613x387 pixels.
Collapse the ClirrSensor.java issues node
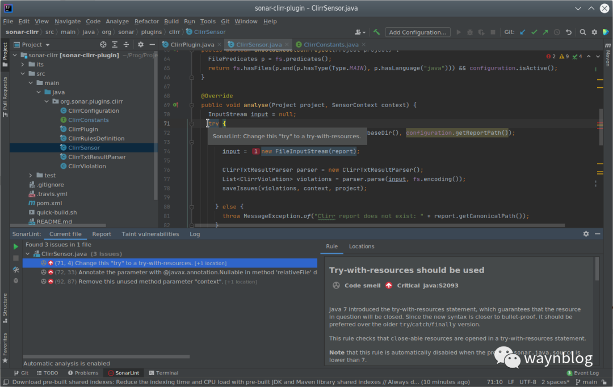click(x=28, y=254)
